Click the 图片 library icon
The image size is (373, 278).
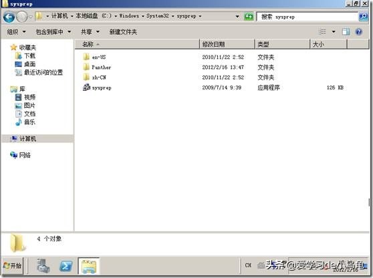[x=18, y=106]
